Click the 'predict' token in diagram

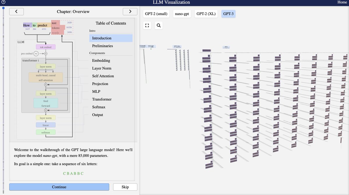[x=44, y=25]
